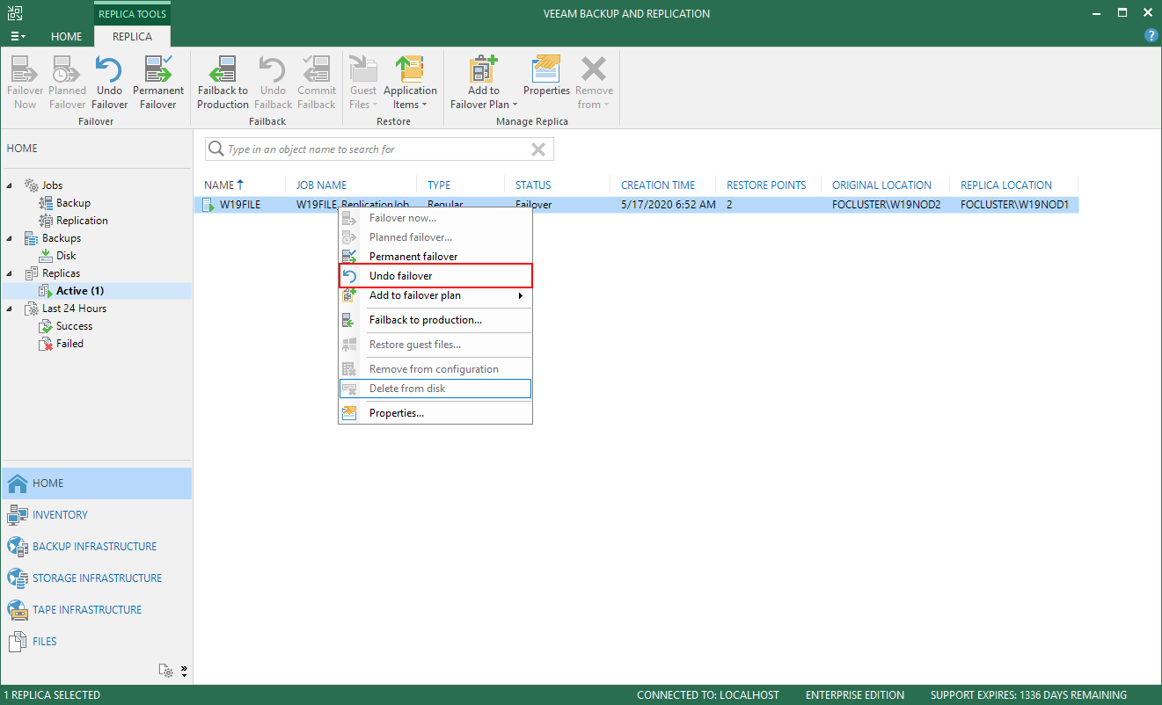Screen dimensions: 1162x705
Task: Click Remove from configuration menu entry
Action: point(435,369)
